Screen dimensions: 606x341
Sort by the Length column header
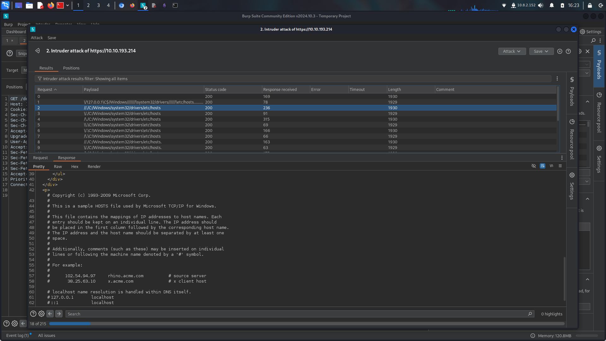411,89
